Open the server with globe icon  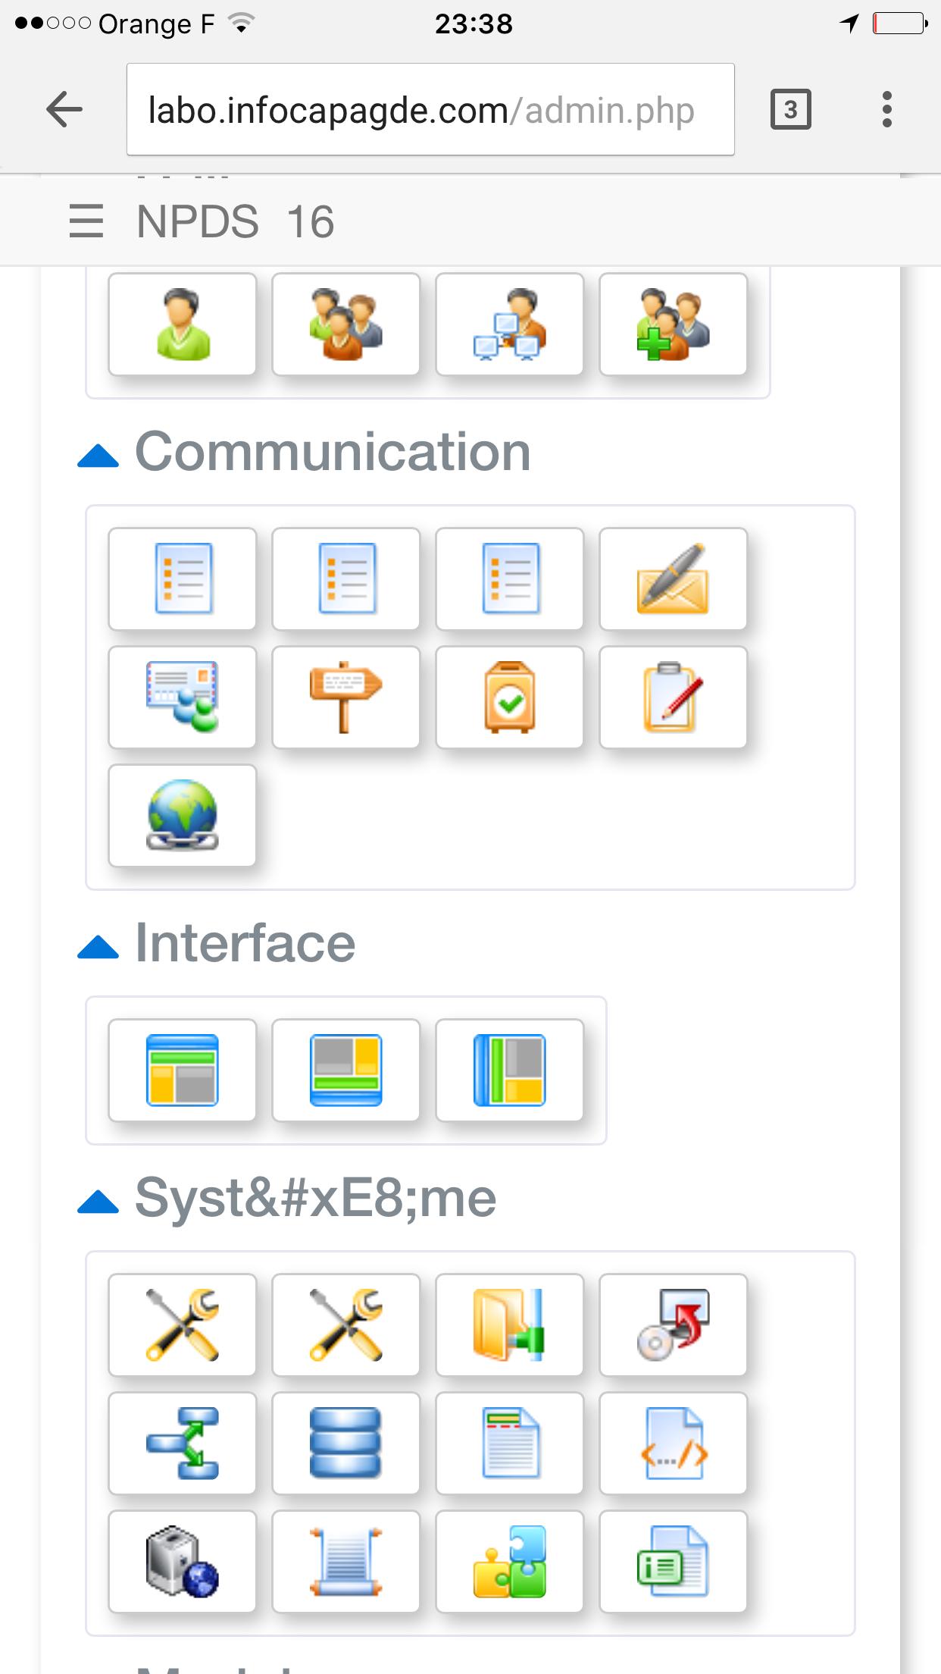pos(183,1561)
